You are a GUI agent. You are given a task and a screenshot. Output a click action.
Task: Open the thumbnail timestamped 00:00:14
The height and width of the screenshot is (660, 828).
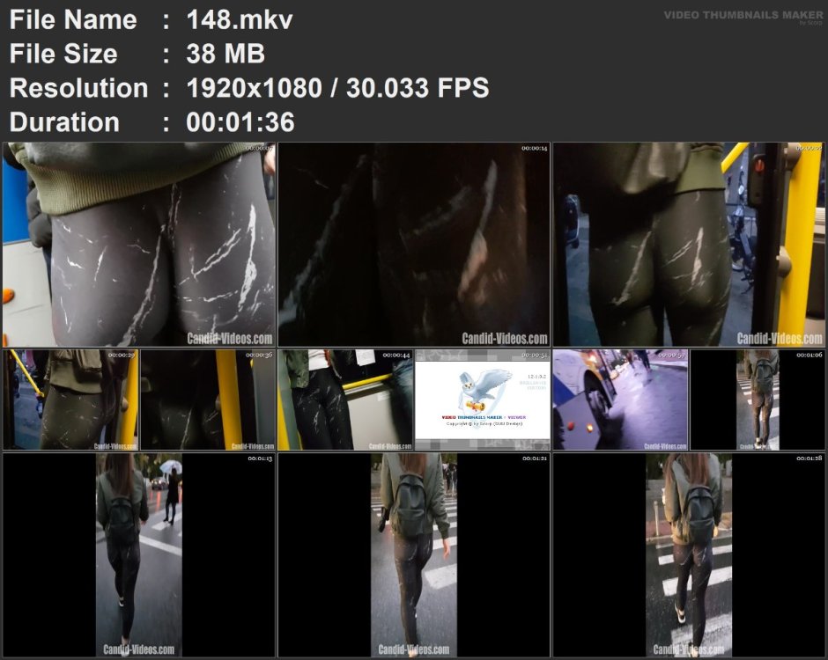(414, 245)
